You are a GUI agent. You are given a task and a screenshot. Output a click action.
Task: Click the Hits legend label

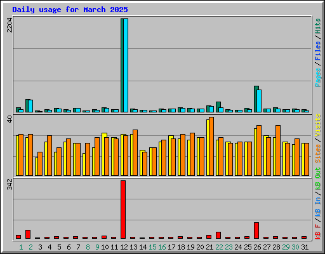318,26
